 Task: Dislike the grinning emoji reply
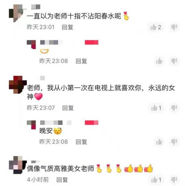click(174, 61)
